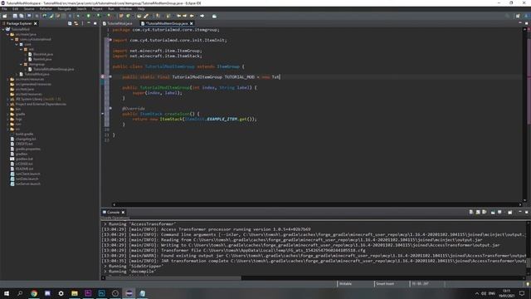Open the Project menu
Viewport: 531px width, 299px height.
click(x=97, y=9)
